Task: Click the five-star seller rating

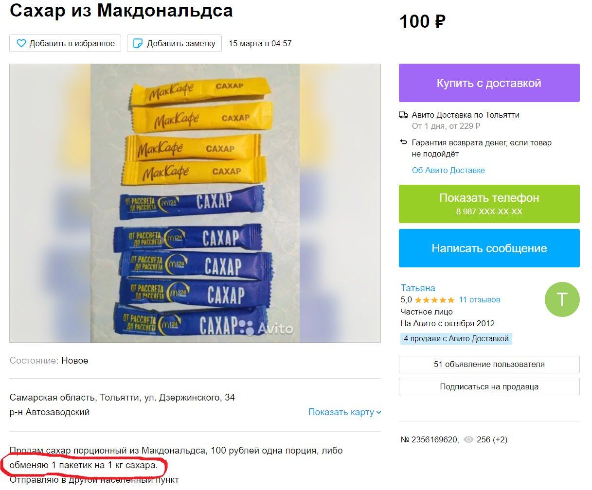Action: 434,300
